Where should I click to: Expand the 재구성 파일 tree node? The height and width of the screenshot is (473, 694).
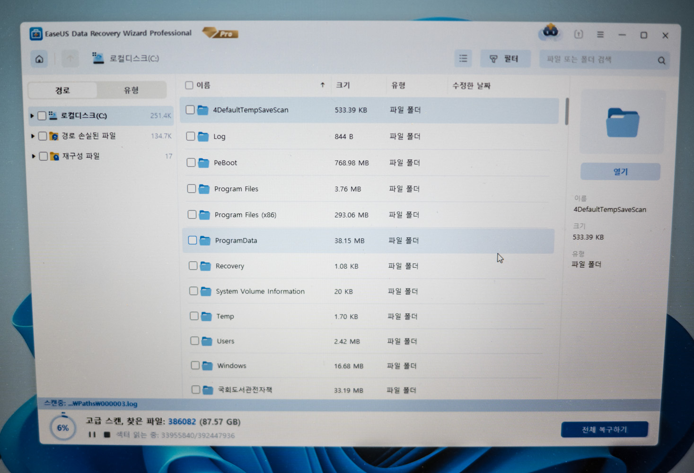point(33,156)
